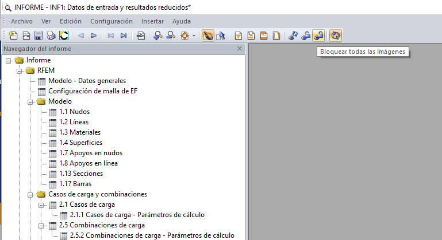Select the Modelo folder label
The height and width of the screenshot is (240, 442).
tap(60, 101)
